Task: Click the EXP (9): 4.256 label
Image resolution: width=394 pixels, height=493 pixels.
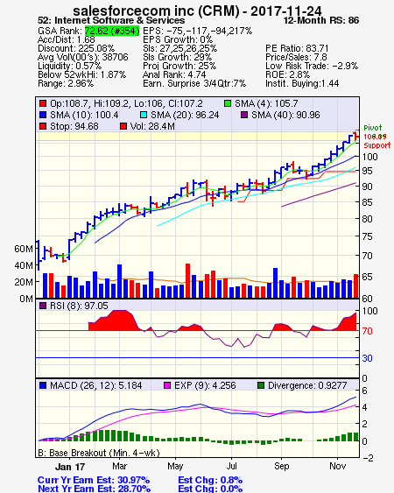Action: (x=205, y=385)
